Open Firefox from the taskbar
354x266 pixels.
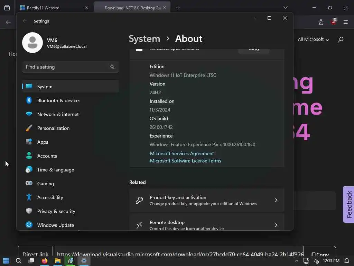click(x=45, y=261)
